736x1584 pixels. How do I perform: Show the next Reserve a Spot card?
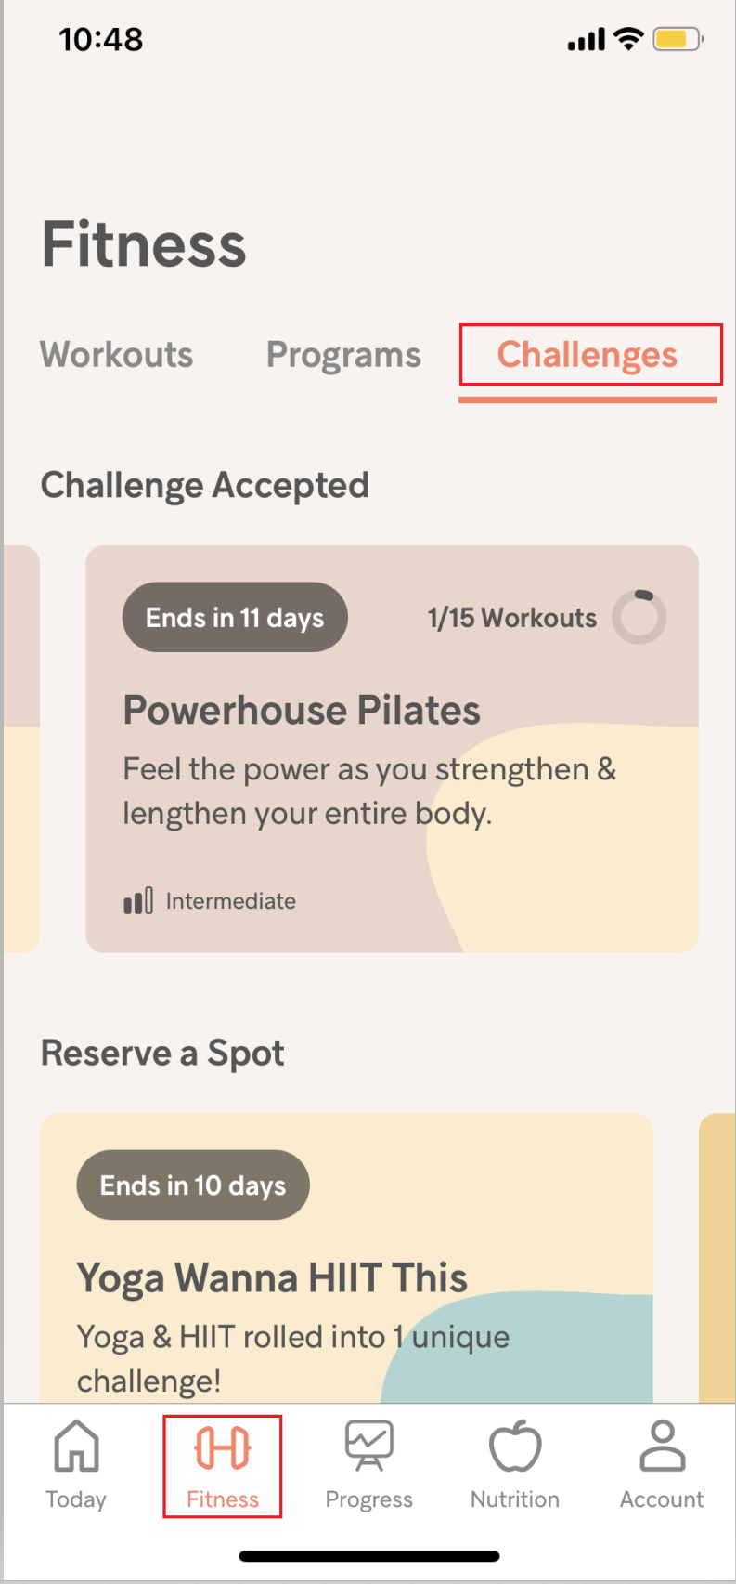(717, 1254)
